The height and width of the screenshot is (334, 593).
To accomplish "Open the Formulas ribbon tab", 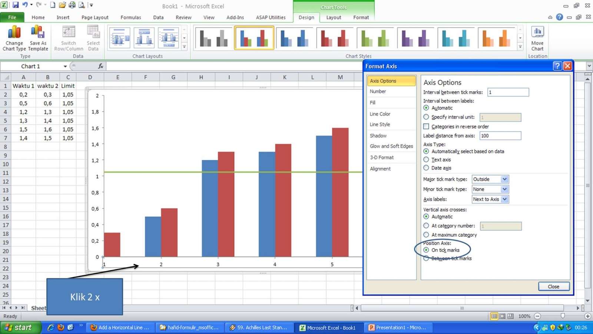I will 130,17.
